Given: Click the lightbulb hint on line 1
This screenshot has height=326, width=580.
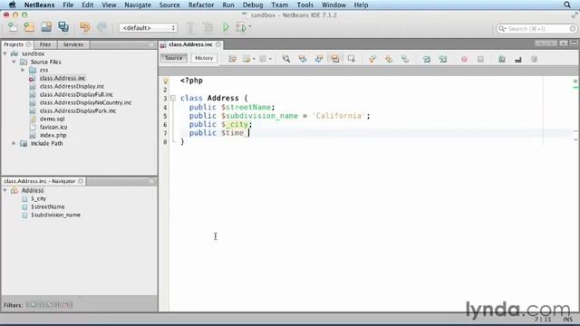Looking at the screenshot, I should [x=166, y=81].
